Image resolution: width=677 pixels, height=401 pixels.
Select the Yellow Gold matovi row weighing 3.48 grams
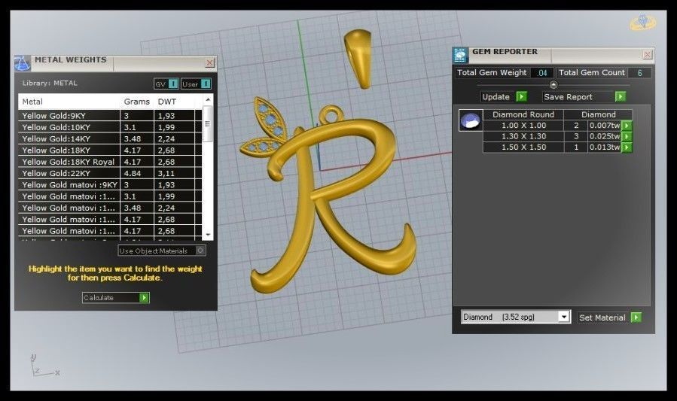click(x=110, y=208)
